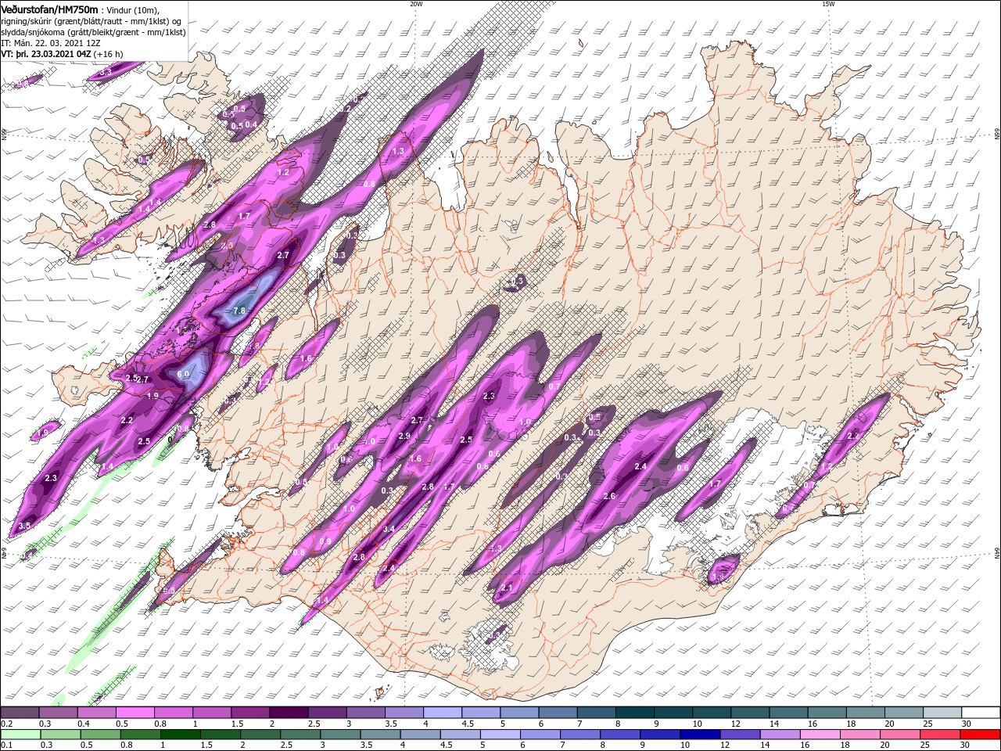Screen dimensions: 1001x751
Task: Select the 0.2–0.3 snow legend swatch
Action: 20,713
